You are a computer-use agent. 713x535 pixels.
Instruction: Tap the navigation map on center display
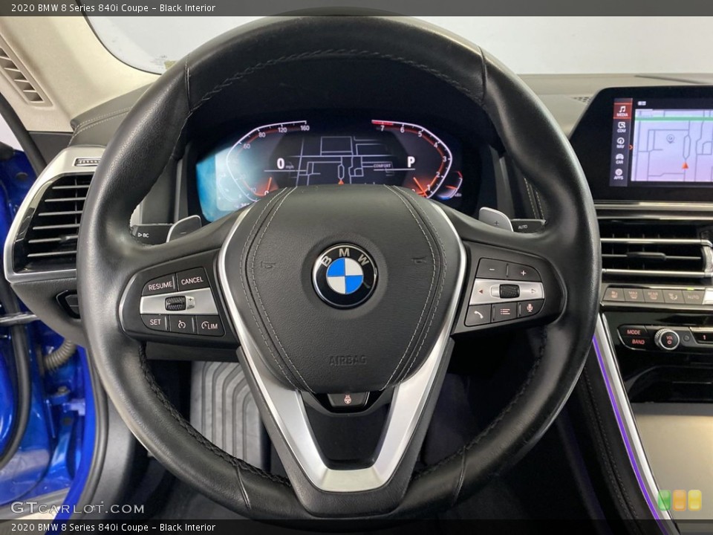(x=673, y=146)
